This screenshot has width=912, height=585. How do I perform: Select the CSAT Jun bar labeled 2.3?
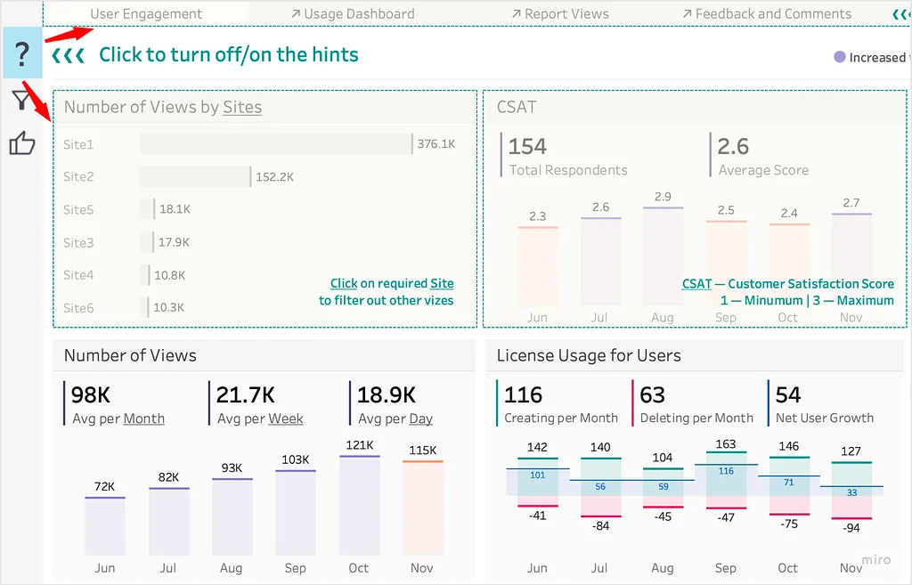pyautogui.click(x=537, y=266)
